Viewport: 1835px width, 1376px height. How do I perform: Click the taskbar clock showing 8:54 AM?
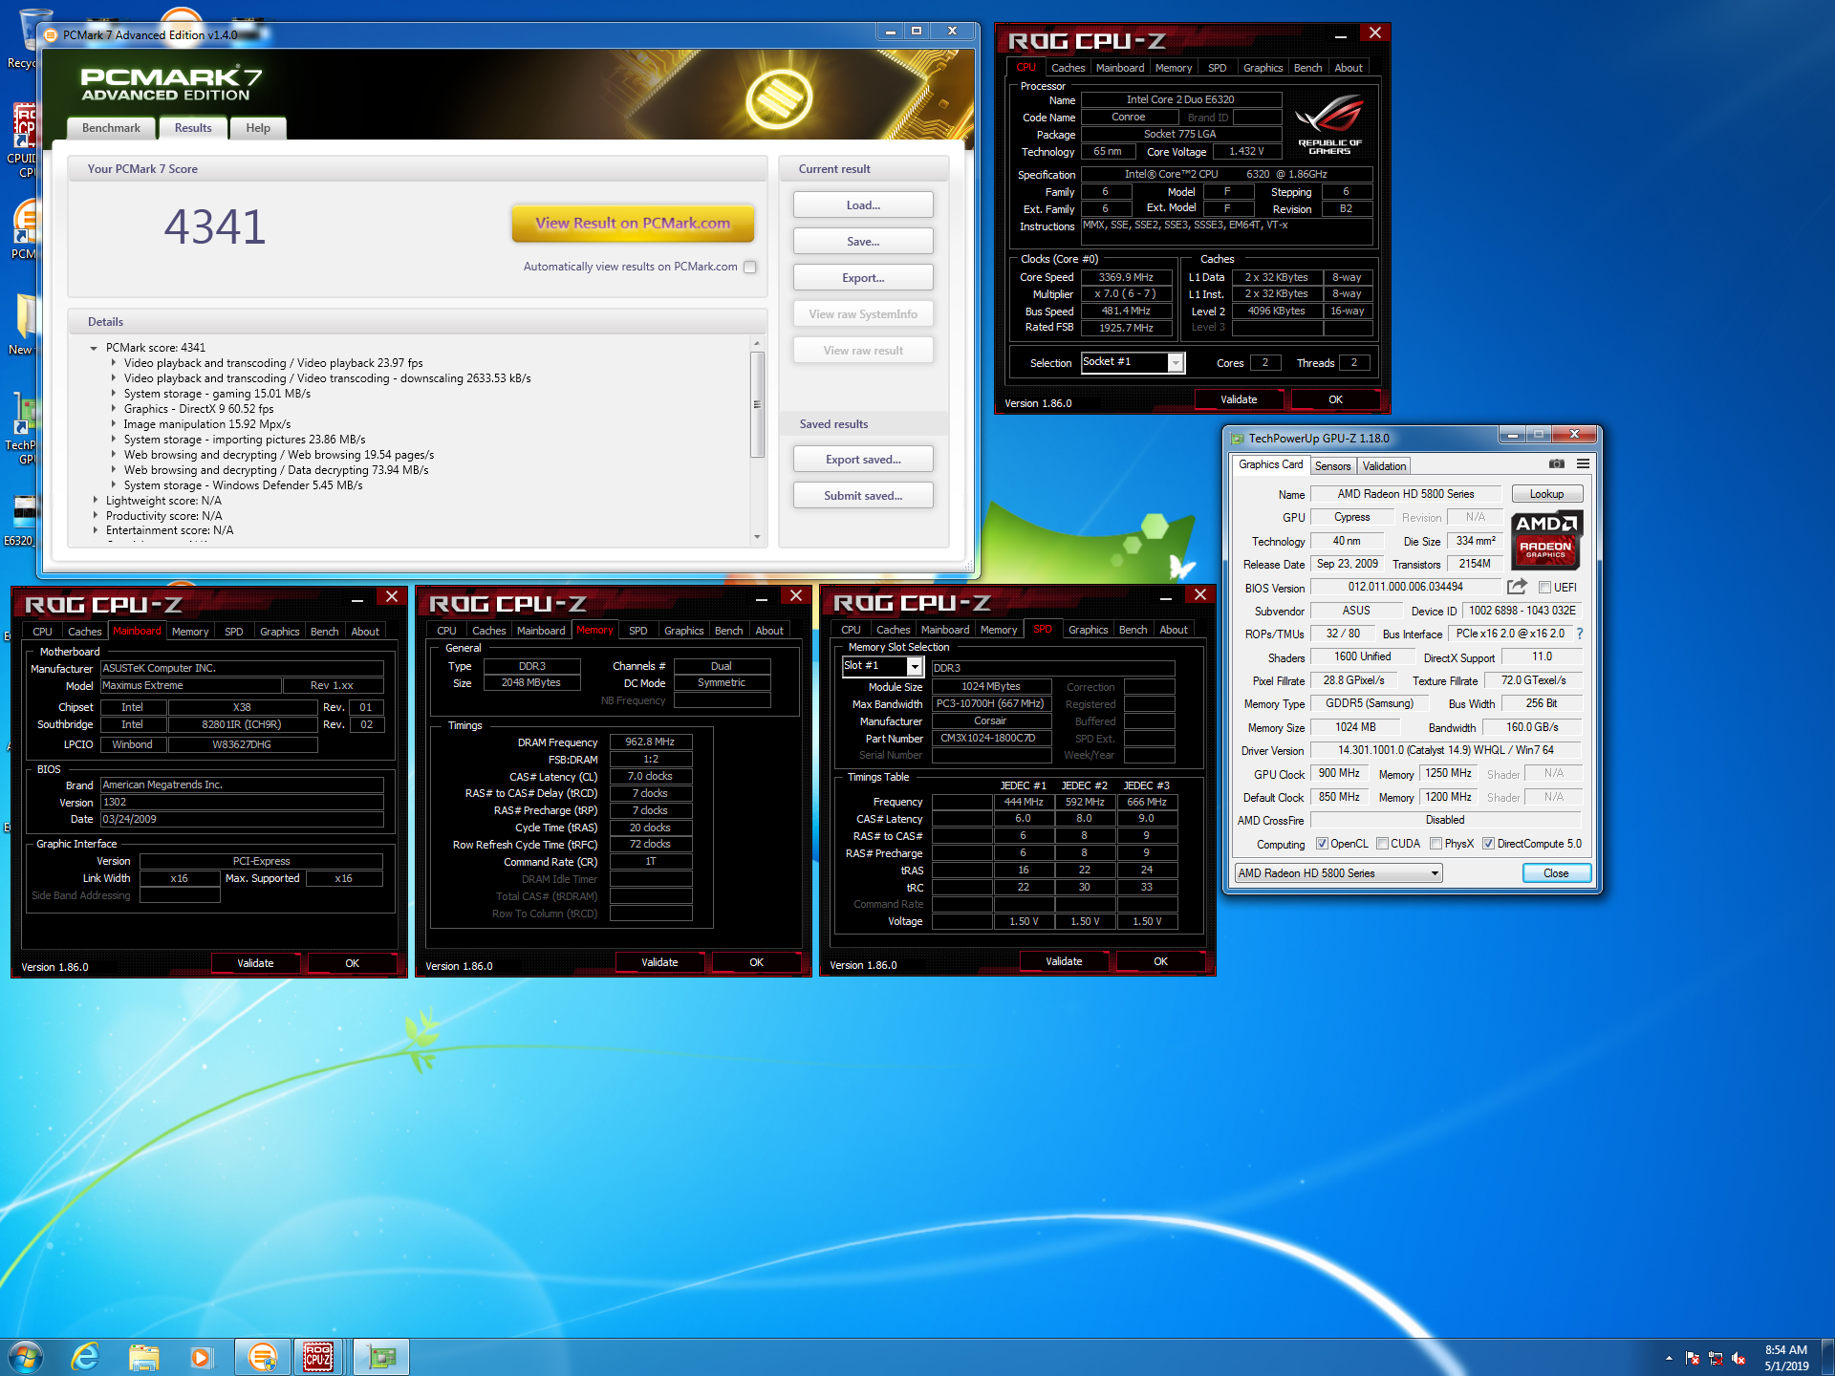1785,1358
